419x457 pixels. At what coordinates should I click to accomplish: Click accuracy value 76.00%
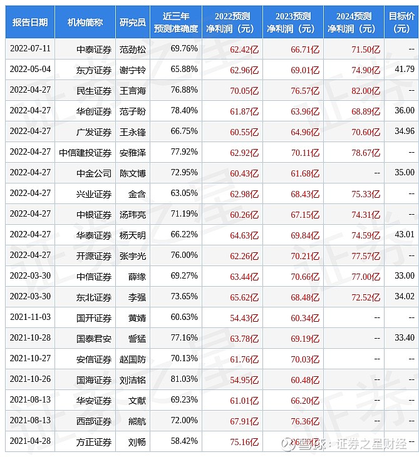tap(184, 255)
